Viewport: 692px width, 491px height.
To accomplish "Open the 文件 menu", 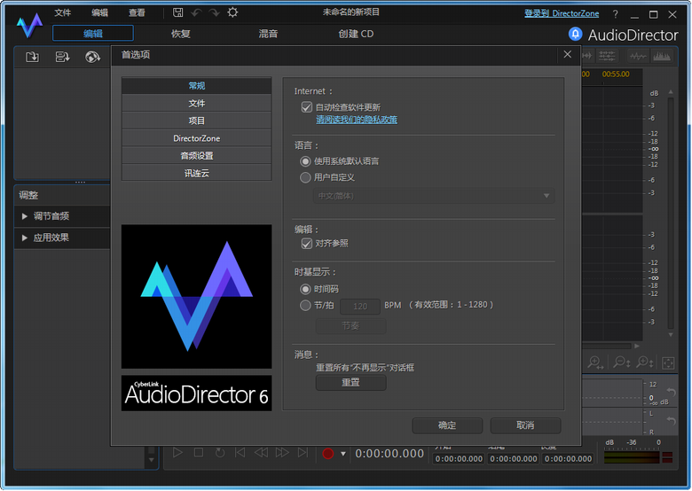I will click(62, 13).
